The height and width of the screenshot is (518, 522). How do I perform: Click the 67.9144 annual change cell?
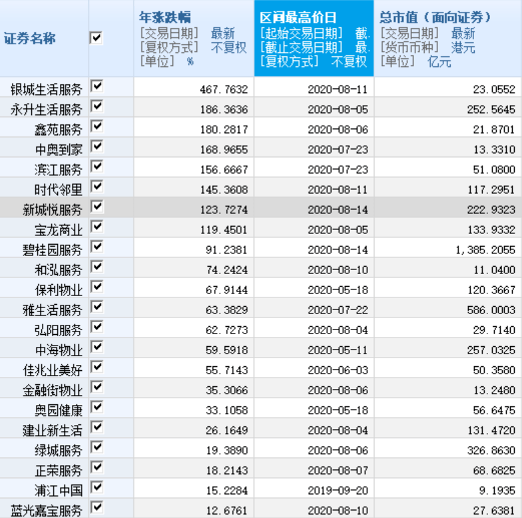[x=194, y=288]
